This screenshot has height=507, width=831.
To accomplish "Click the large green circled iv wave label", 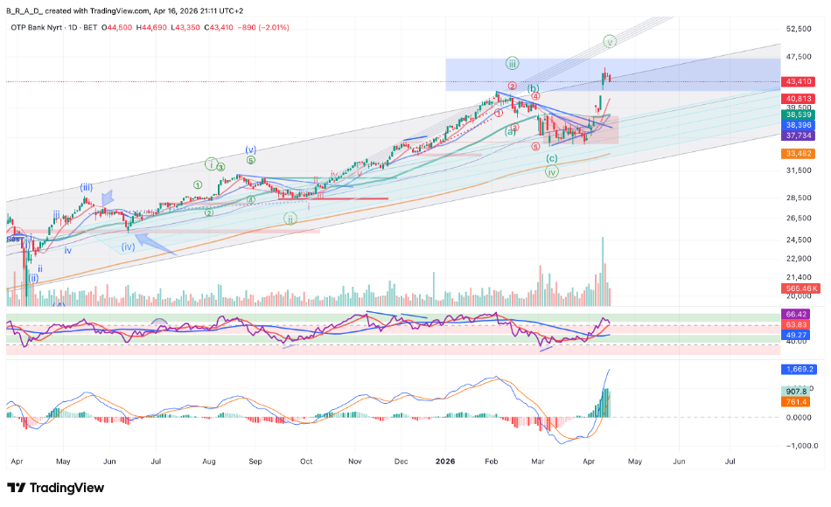I will point(552,172).
